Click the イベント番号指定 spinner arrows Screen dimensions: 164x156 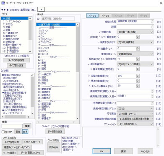coord(138,37)
